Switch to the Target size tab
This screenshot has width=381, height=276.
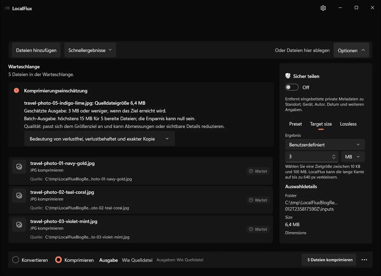click(321, 124)
